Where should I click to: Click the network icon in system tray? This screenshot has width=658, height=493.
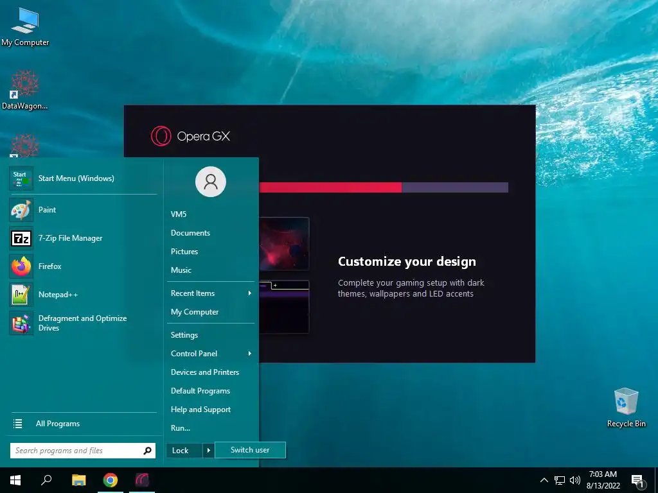(x=560, y=480)
